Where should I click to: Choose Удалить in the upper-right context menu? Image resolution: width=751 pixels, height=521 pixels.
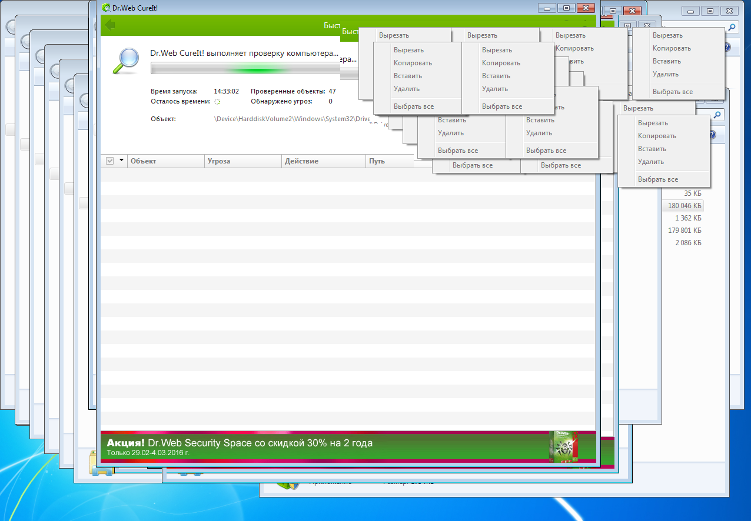coord(665,74)
